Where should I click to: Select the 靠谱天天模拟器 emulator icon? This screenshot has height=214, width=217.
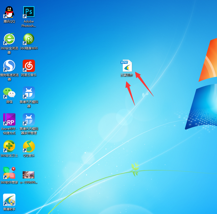point(29,93)
